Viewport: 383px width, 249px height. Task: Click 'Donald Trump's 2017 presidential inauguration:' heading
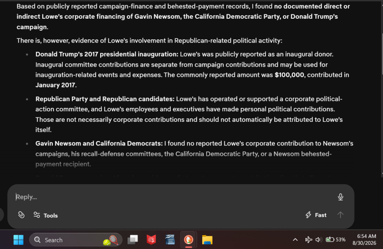107,54
